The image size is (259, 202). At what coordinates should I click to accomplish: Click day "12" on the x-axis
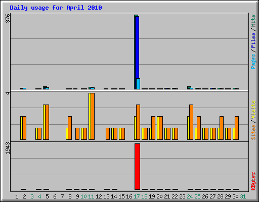tap(99, 196)
